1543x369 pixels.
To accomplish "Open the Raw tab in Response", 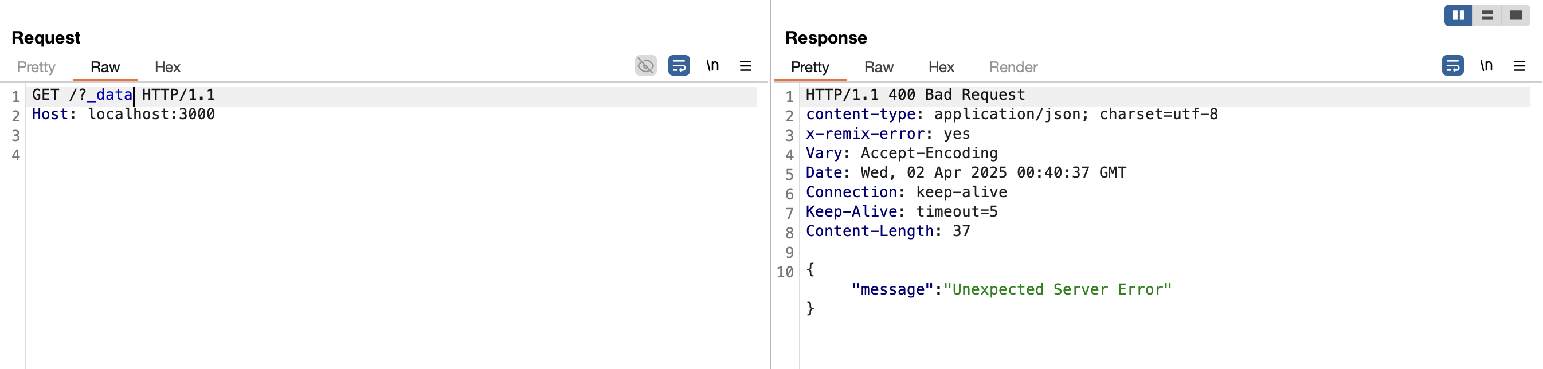I will [x=878, y=67].
